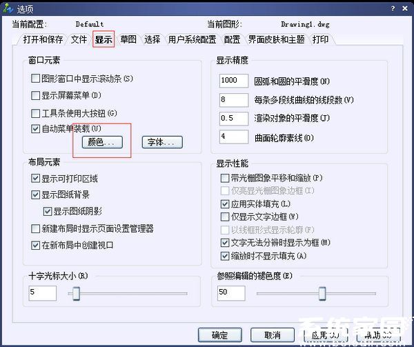Click the help question mark in title bar
414x347 pixels.
393,8
